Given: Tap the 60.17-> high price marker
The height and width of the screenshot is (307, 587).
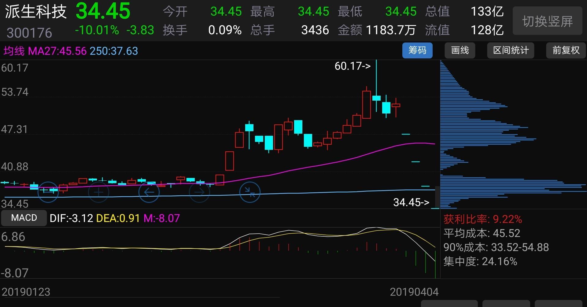Looking at the screenshot, I should [x=353, y=66].
